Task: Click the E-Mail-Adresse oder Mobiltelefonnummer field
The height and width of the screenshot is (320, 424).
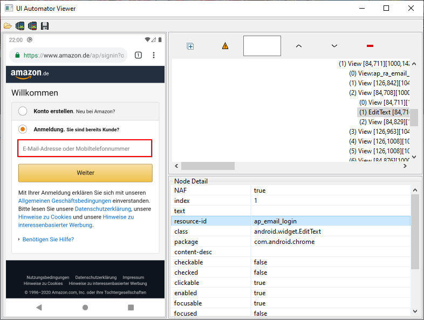Action: click(x=85, y=148)
